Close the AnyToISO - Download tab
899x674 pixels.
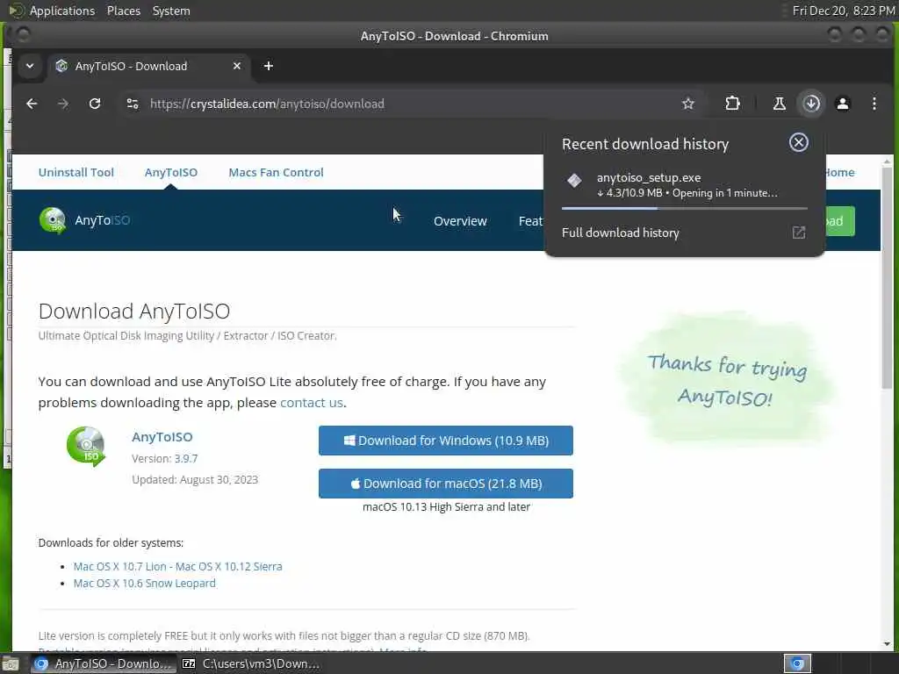click(237, 66)
